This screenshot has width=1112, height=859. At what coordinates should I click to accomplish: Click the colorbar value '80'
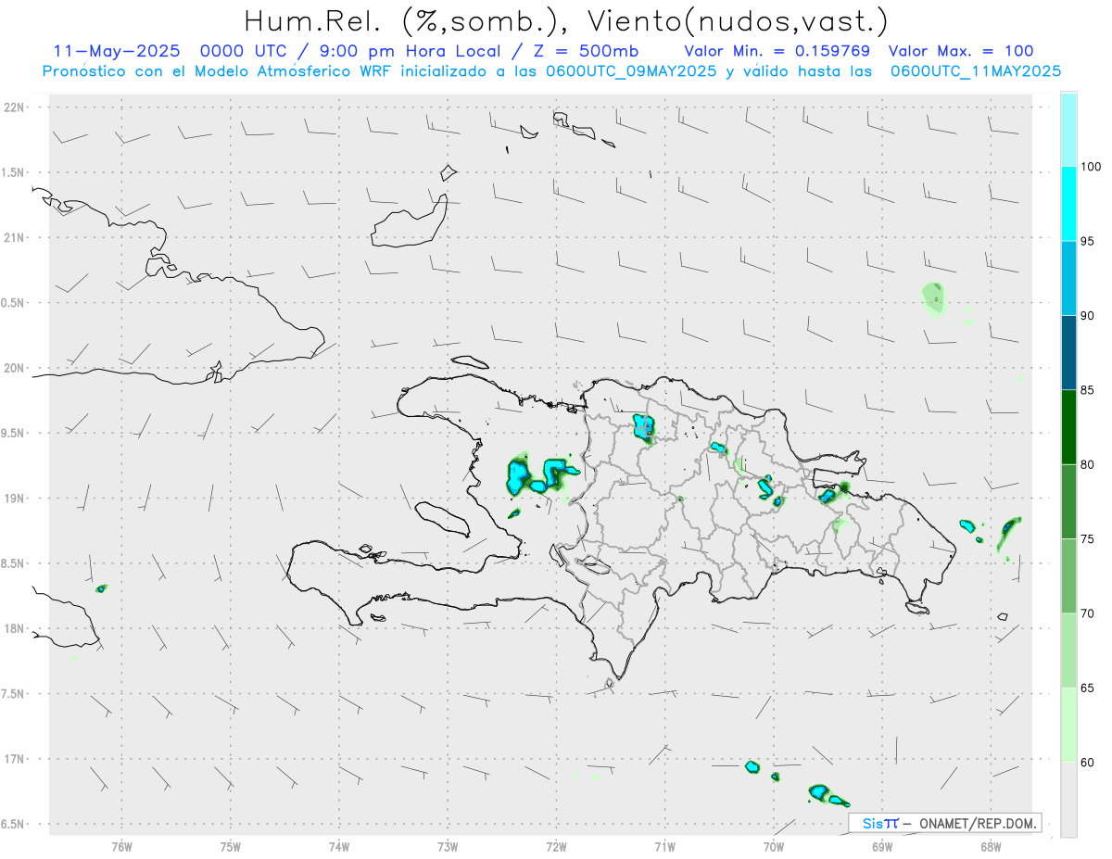(x=1087, y=464)
